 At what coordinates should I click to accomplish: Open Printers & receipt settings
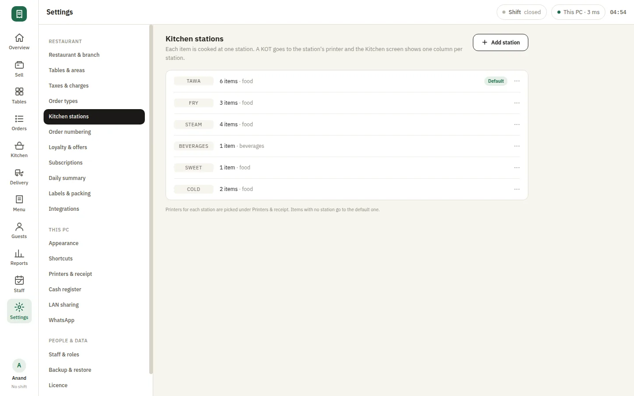point(94,274)
